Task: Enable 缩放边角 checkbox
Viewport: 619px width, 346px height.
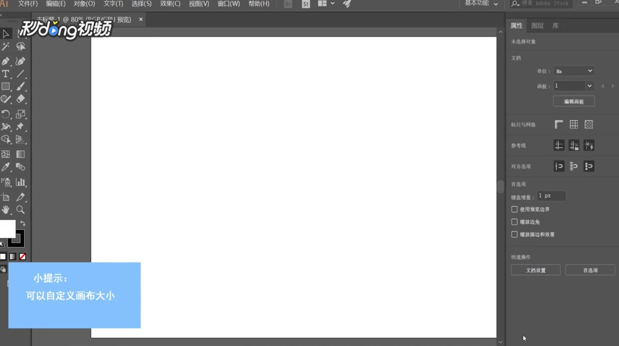Action: pyautogui.click(x=515, y=222)
